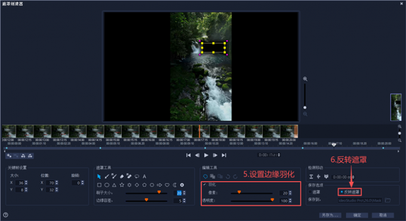Adjust size Y value stepper
Viewport: 406px width, 221px height.
coord(26,189)
